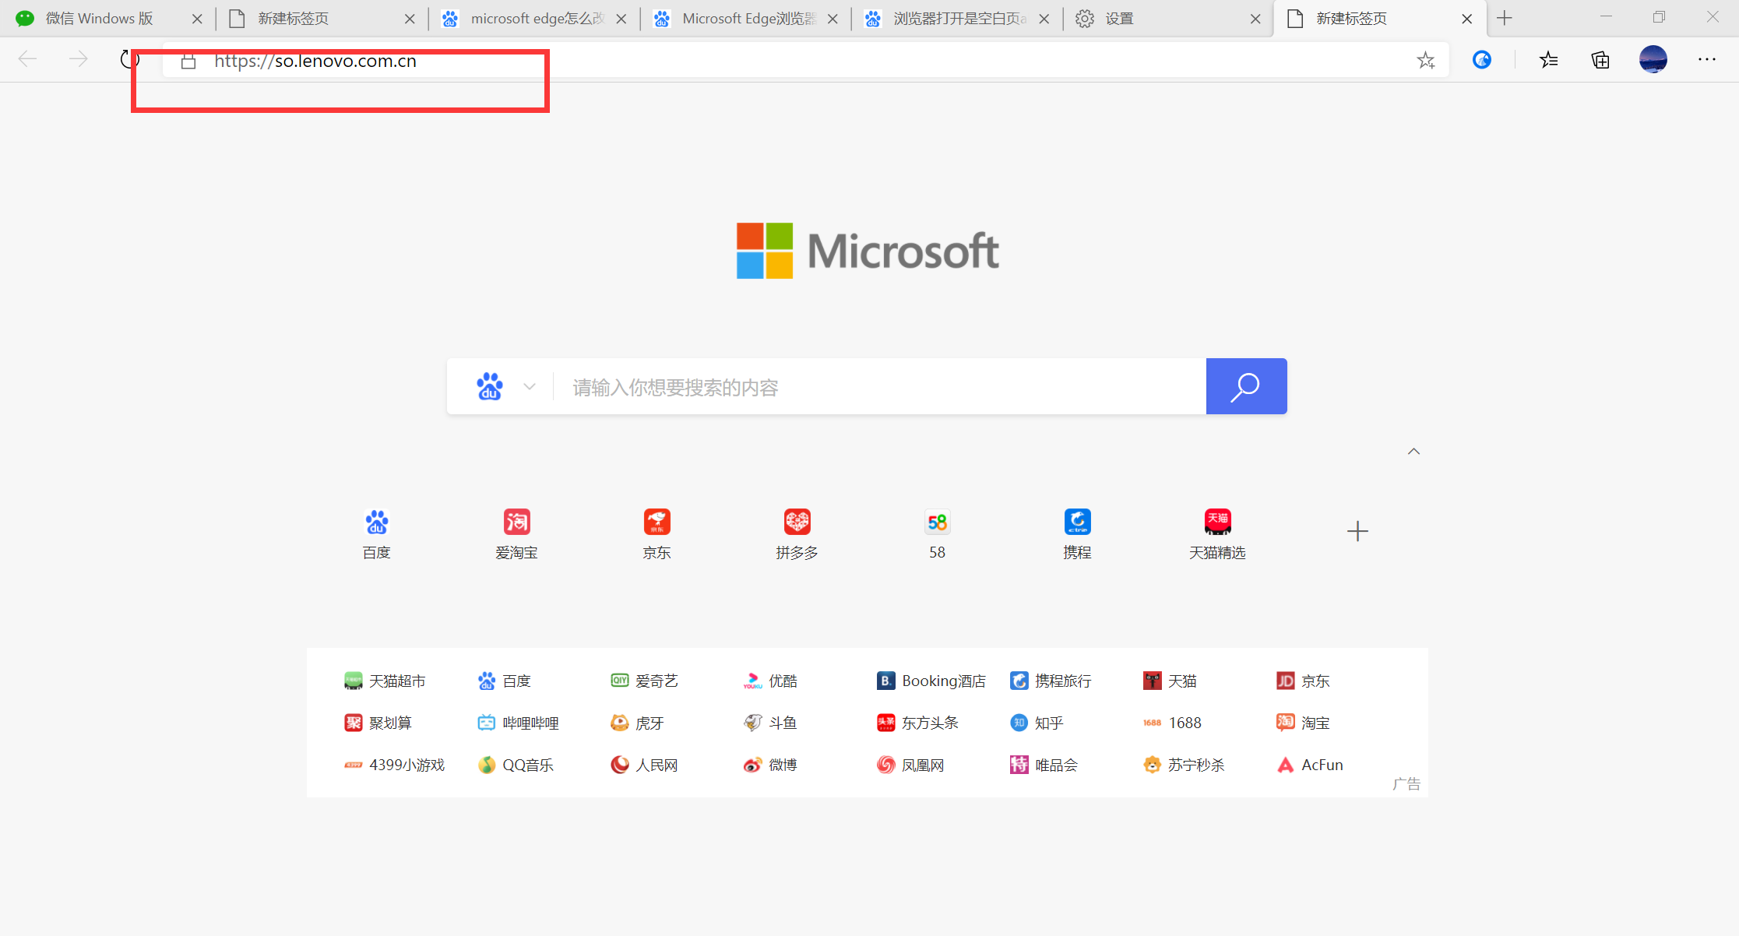Image resolution: width=1739 pixels, height=936 pixels.
Task: Open the 虎牙 link
Action: click(x=637, y=723)
